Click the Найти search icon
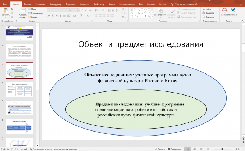Image resolution: width=245 pixels, height=151 pixels. (208, 9)
